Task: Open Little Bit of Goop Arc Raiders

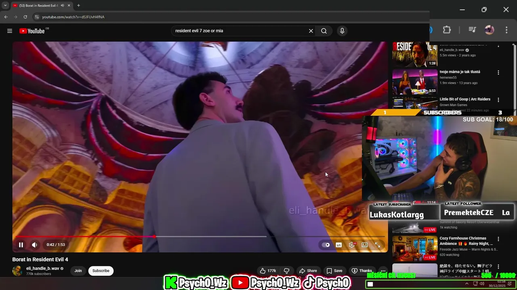Action: click(x=465, y=99)
